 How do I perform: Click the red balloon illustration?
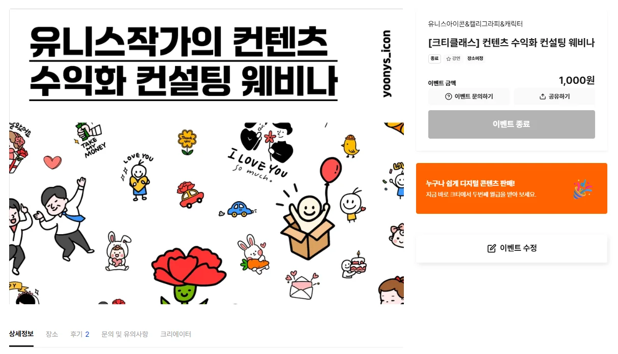331,173
